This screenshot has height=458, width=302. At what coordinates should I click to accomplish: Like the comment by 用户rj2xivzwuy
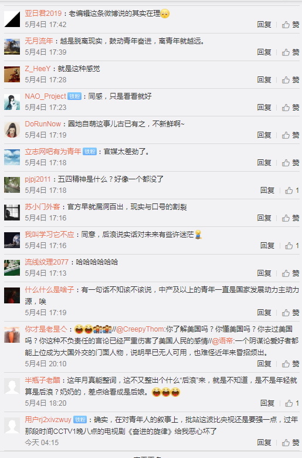click(x=290, y=443)
